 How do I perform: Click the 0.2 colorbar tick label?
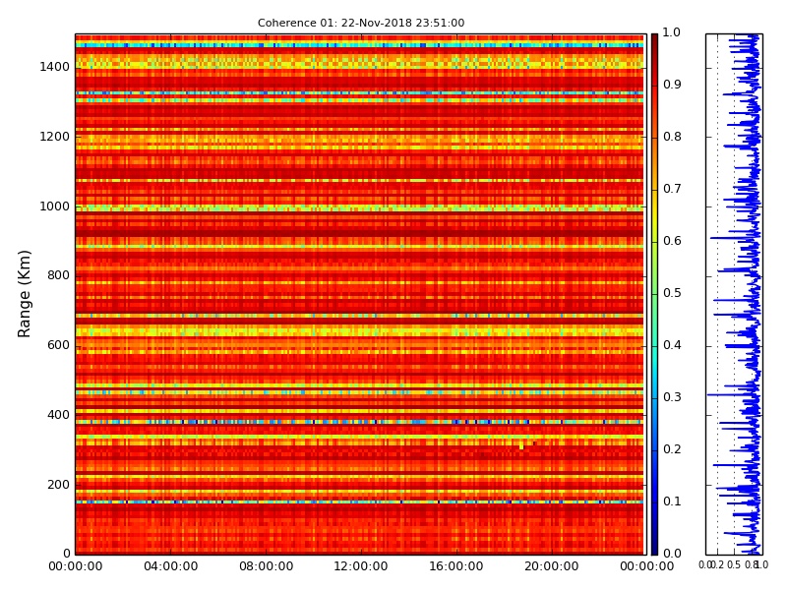[672, 449]
